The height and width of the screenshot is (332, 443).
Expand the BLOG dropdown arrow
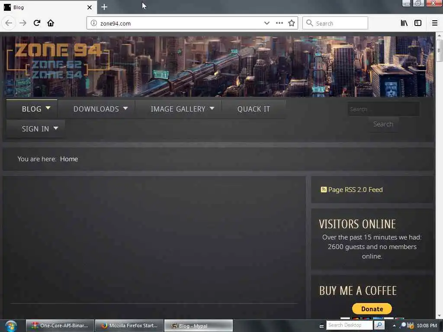tap(48, 108)
